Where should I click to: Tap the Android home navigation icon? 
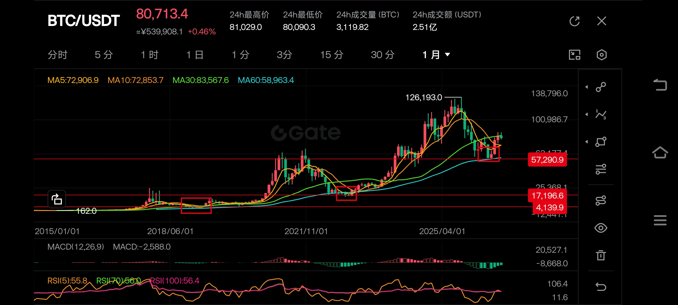click(660, 152)
